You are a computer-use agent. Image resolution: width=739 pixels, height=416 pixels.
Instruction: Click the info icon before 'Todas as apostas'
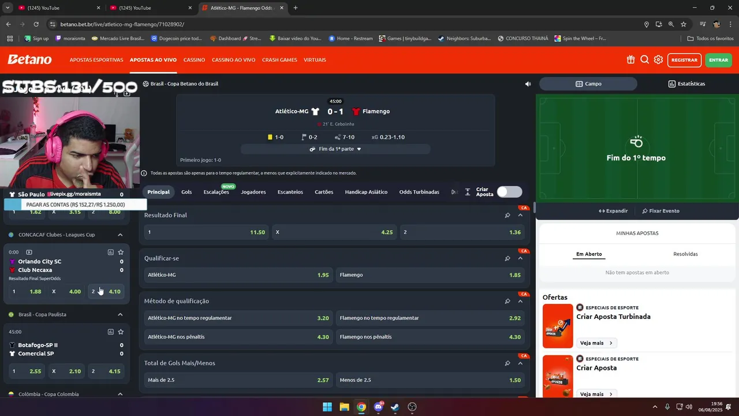[x=144, y=173]
